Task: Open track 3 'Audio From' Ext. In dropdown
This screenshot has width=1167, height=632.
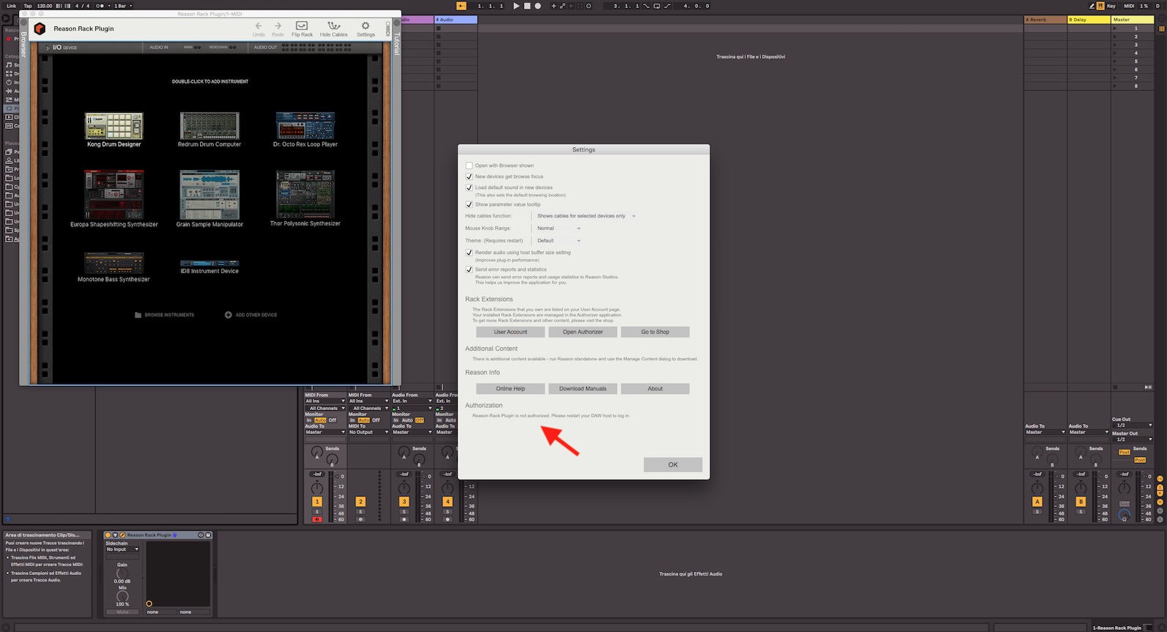Action: pyautogui.click(x=412, y=401)
